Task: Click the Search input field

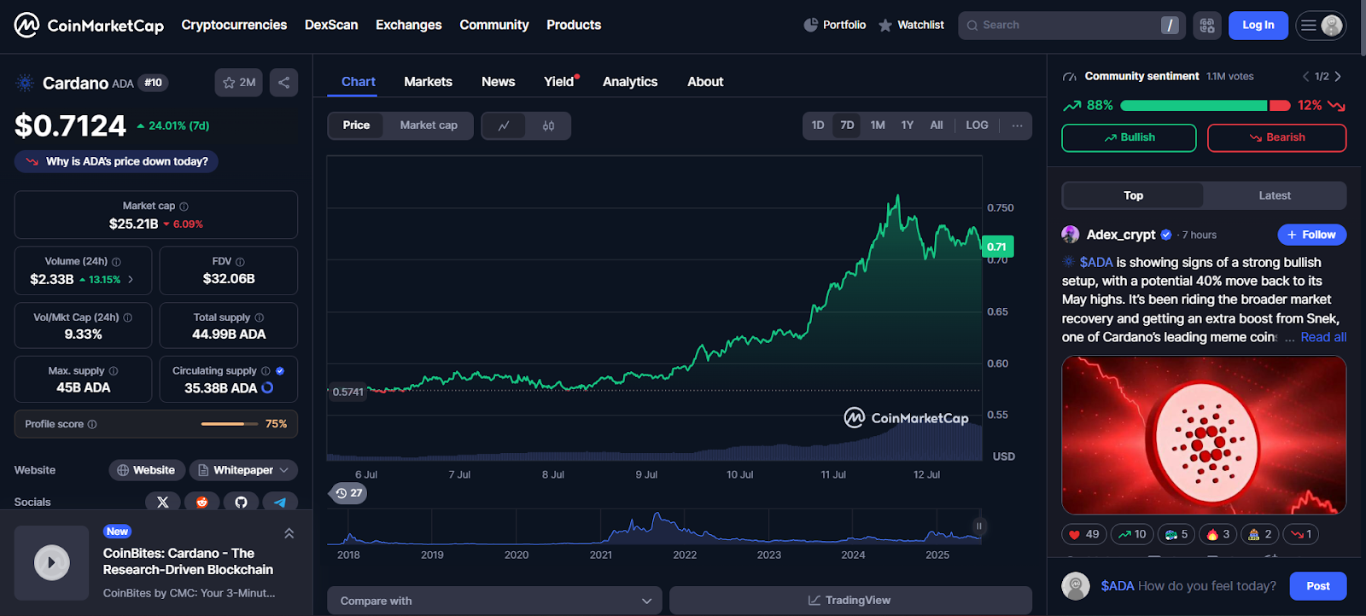Action: (x=1071, y=26)
